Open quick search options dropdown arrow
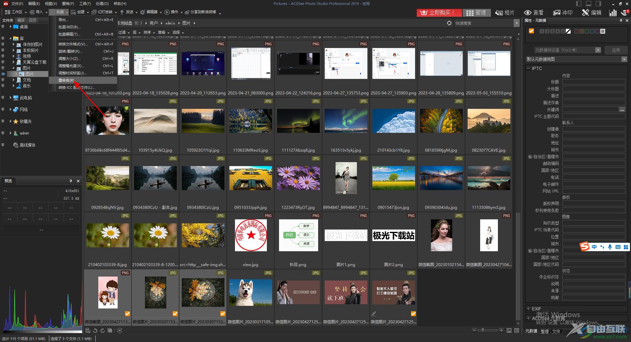The image size is (631, 342). (x=516, y=23)
